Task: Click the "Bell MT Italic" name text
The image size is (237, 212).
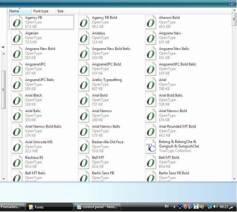Action: coord(35,173)
